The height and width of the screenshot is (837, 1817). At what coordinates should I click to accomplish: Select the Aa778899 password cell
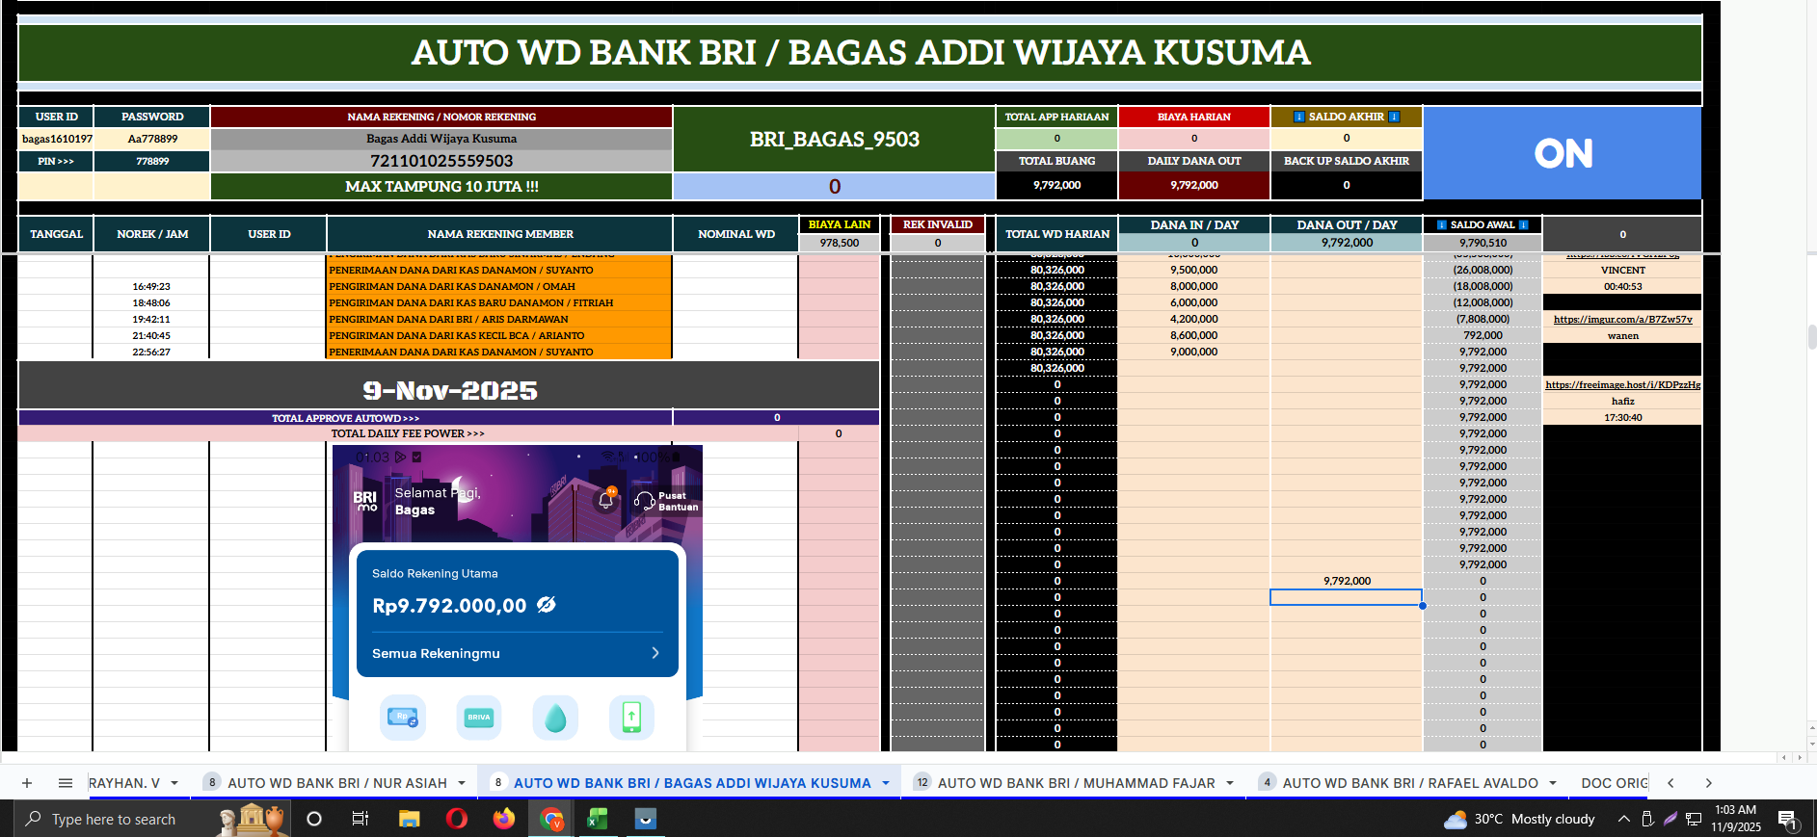(x=152, y=139)
